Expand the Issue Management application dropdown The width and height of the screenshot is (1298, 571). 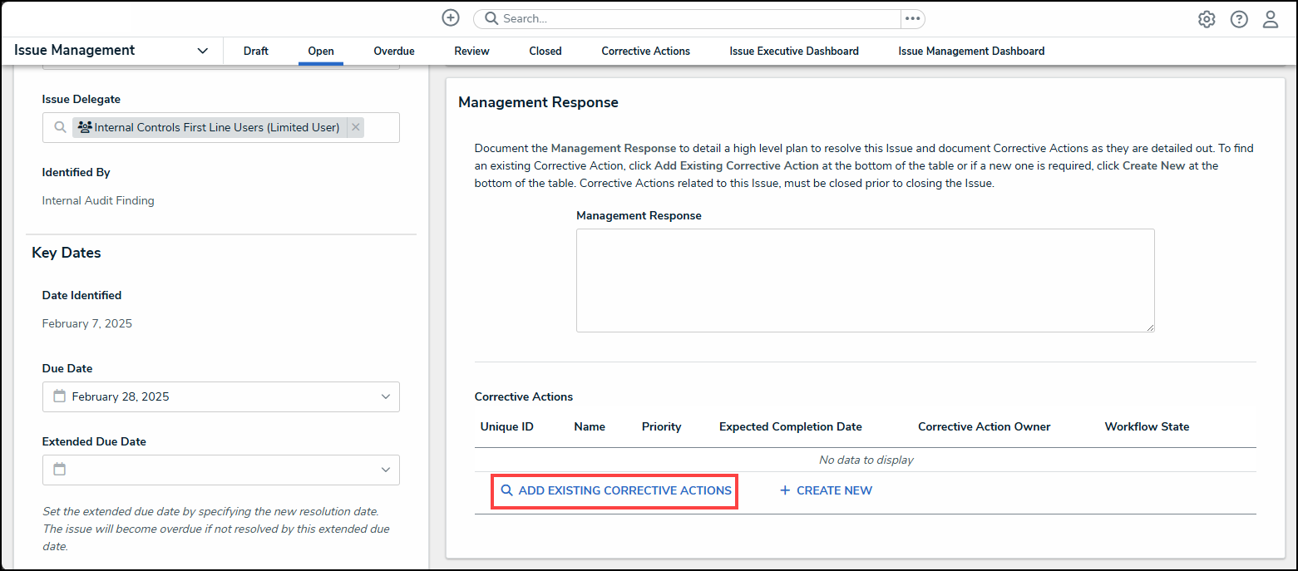(x=202, y=51)
